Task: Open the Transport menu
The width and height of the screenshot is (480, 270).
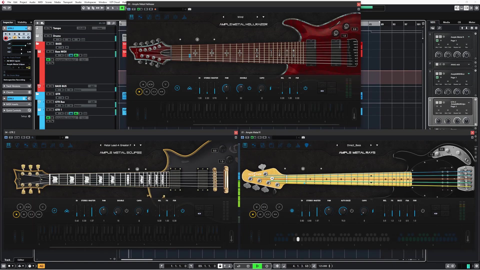Action: coord(67,2)
